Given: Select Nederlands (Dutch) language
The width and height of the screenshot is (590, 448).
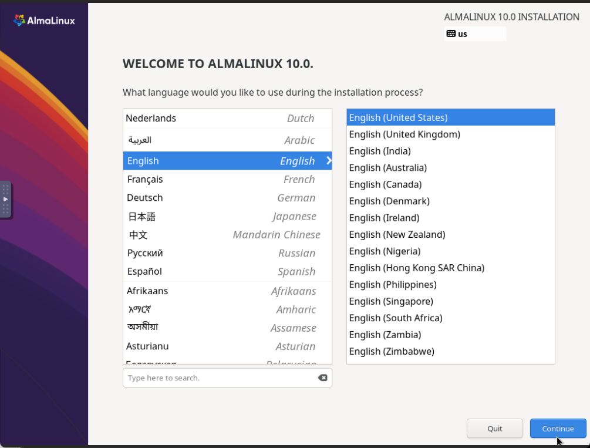Looking at the screenshot, I should pyautogui.click(x=227, y=119).
